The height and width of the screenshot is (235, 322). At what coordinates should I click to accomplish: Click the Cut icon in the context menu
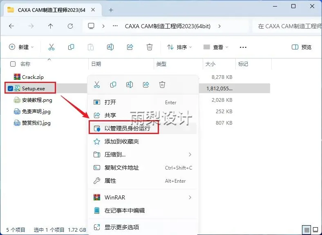coord(97,85)
